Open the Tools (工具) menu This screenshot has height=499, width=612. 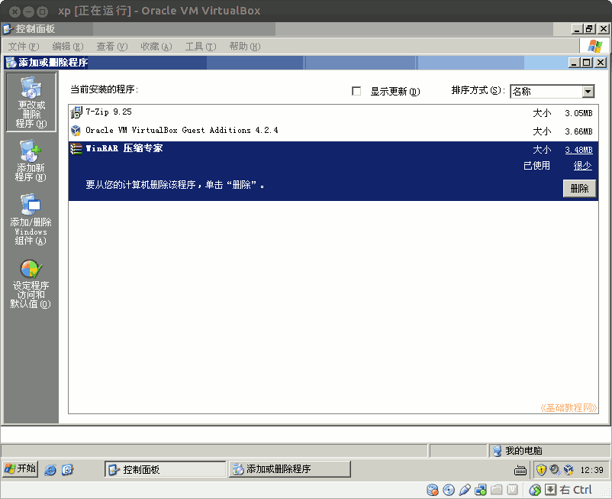point(201,47)
